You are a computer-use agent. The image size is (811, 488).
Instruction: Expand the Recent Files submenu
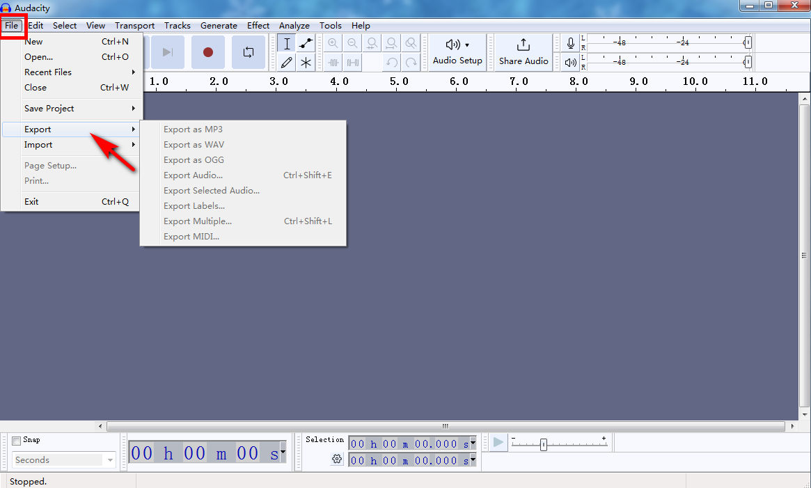click(72, 72)
